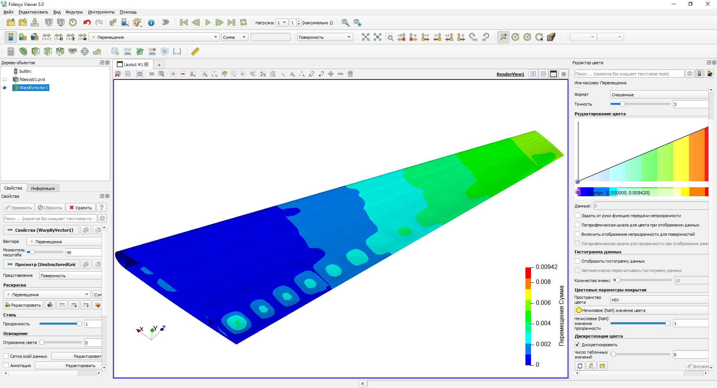Screen dimensions: 717x388
Task: Enable 'Включить отображение непрозрачности для поверхностей'
Action: [x=577, y=234]
